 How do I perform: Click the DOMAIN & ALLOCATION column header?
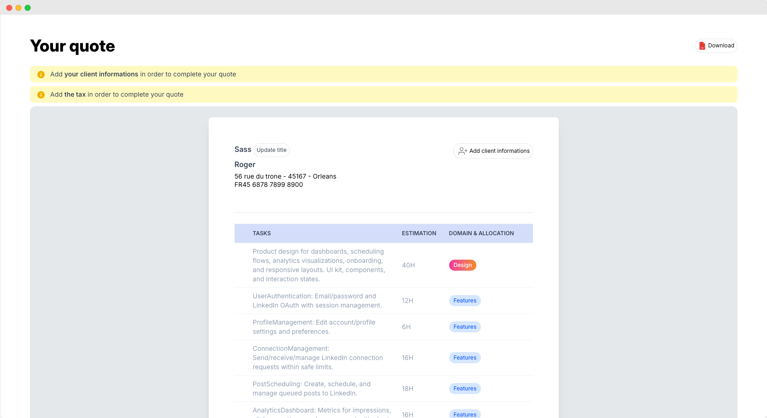481,233
